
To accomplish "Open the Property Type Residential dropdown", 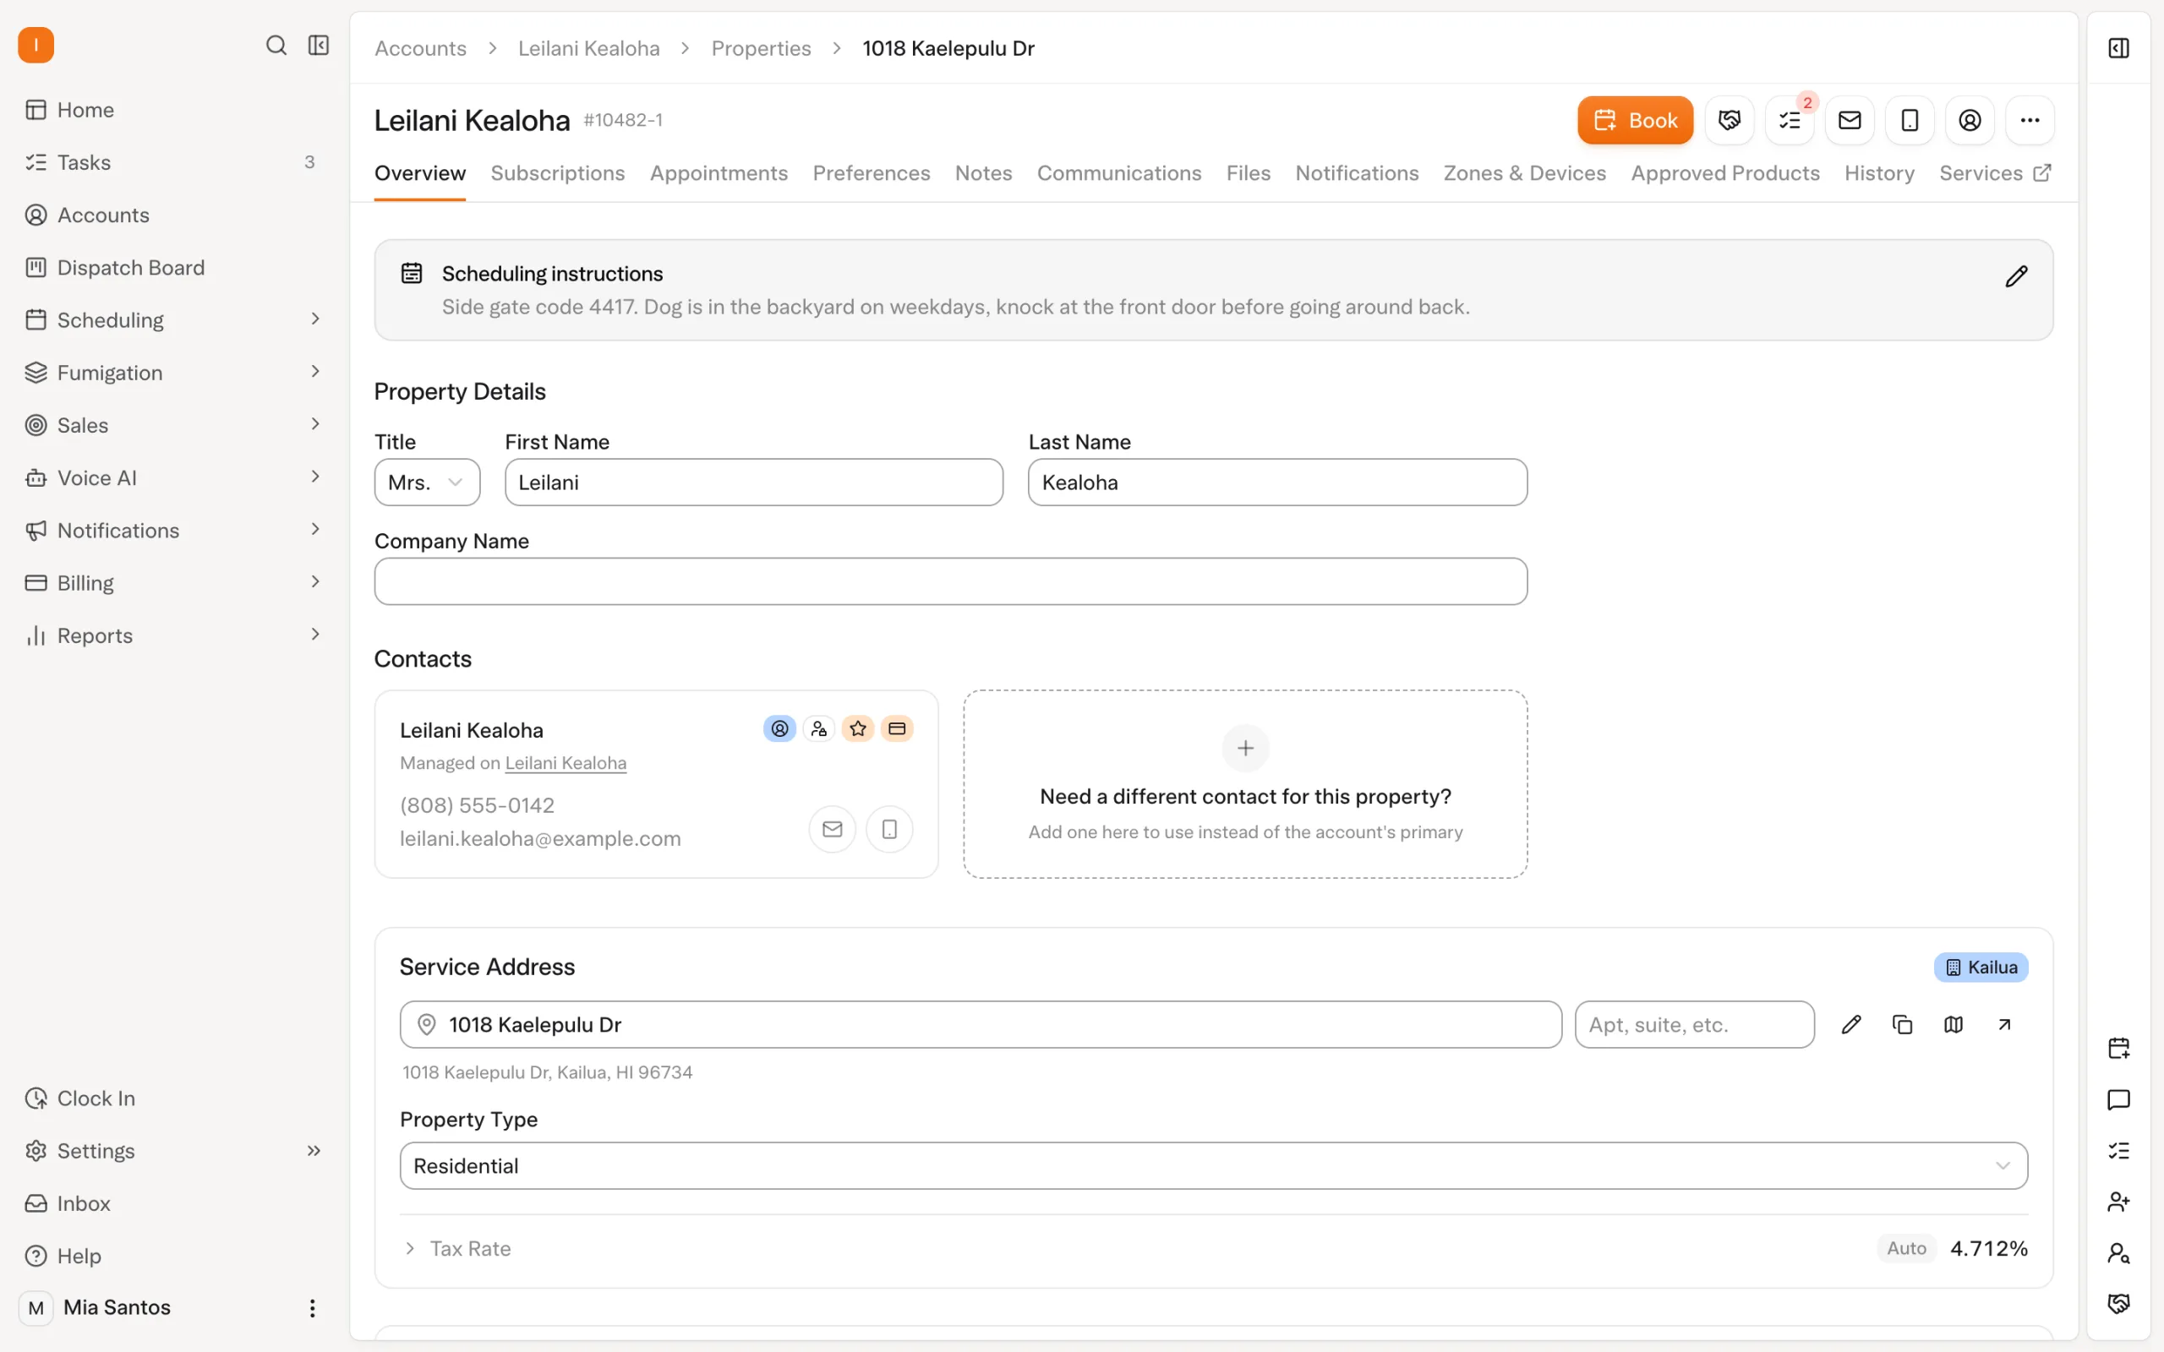I will pos(1214,1165).
